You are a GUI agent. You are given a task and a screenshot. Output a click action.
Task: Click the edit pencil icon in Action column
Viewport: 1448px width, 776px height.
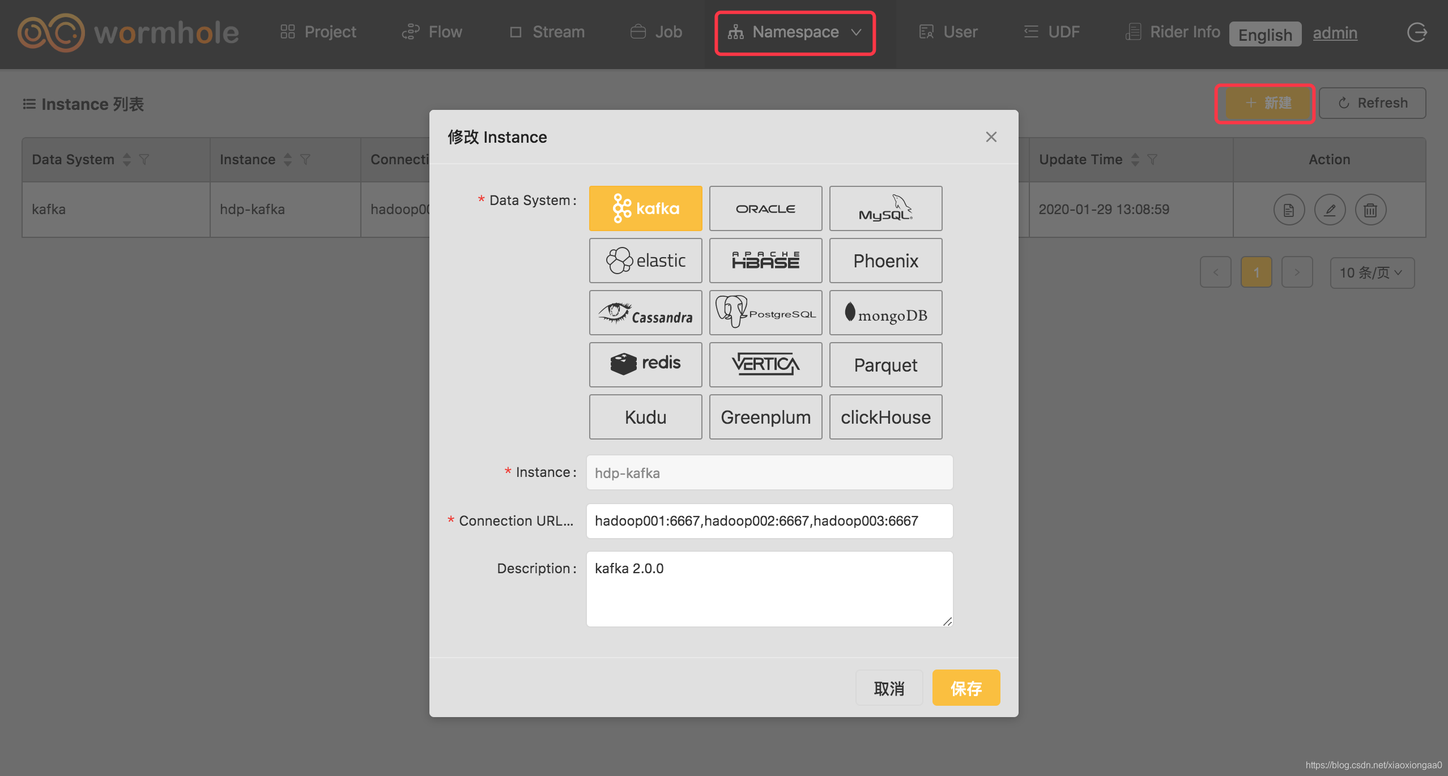[1330, 210]
